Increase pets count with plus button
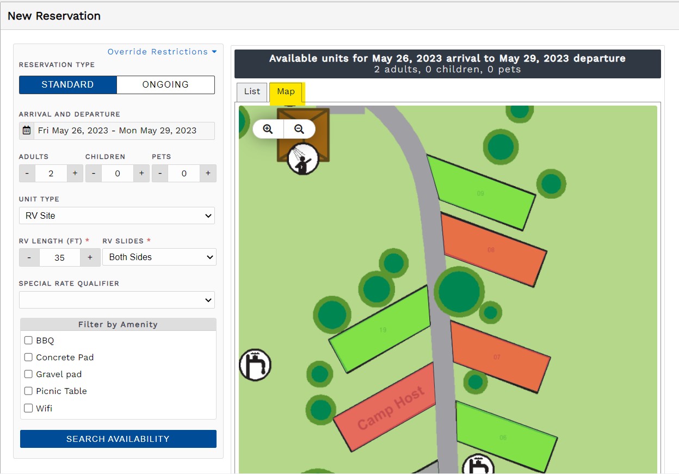 [x=208, y=174]
